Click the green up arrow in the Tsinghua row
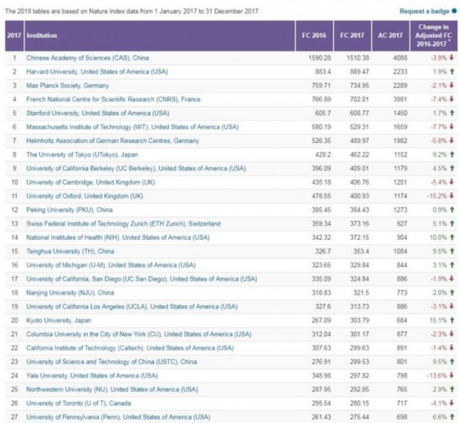 click(x=452, y=251)
